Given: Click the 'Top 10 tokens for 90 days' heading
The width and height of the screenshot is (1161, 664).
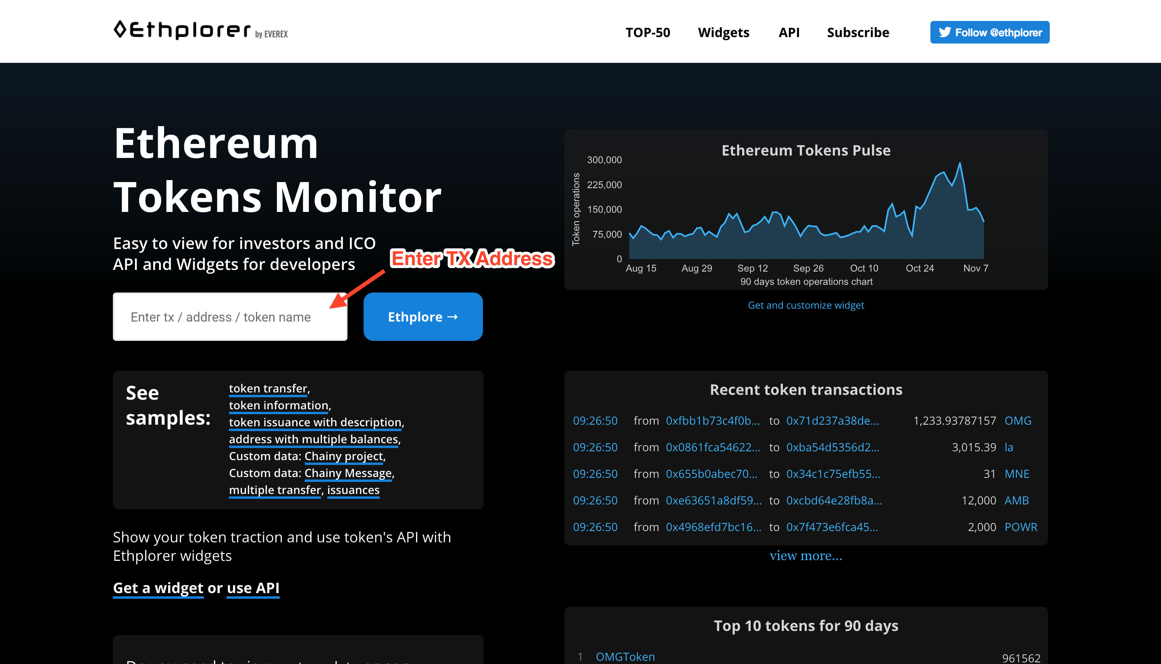Looking at the screenshot, I should [x=805, y=626].
